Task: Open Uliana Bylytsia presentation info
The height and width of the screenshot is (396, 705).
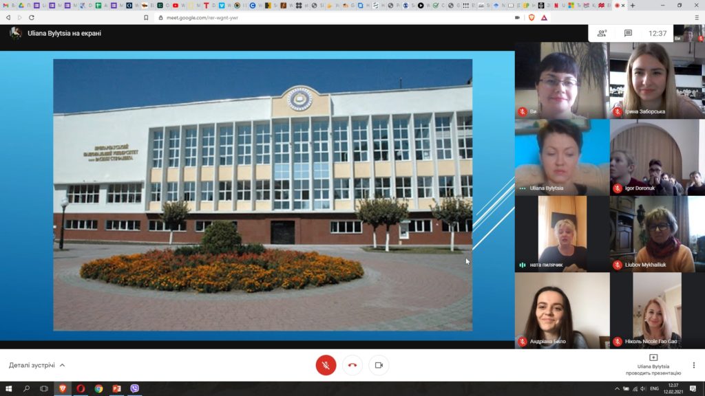Action: click(x=653, y=365)
